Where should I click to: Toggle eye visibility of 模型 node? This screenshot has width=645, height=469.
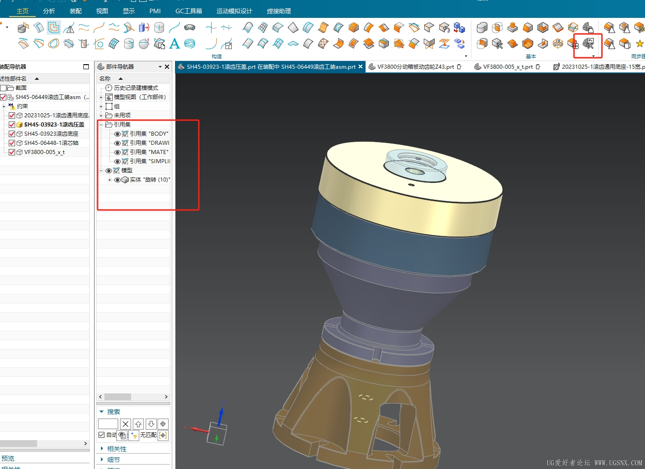pos(109,171)
